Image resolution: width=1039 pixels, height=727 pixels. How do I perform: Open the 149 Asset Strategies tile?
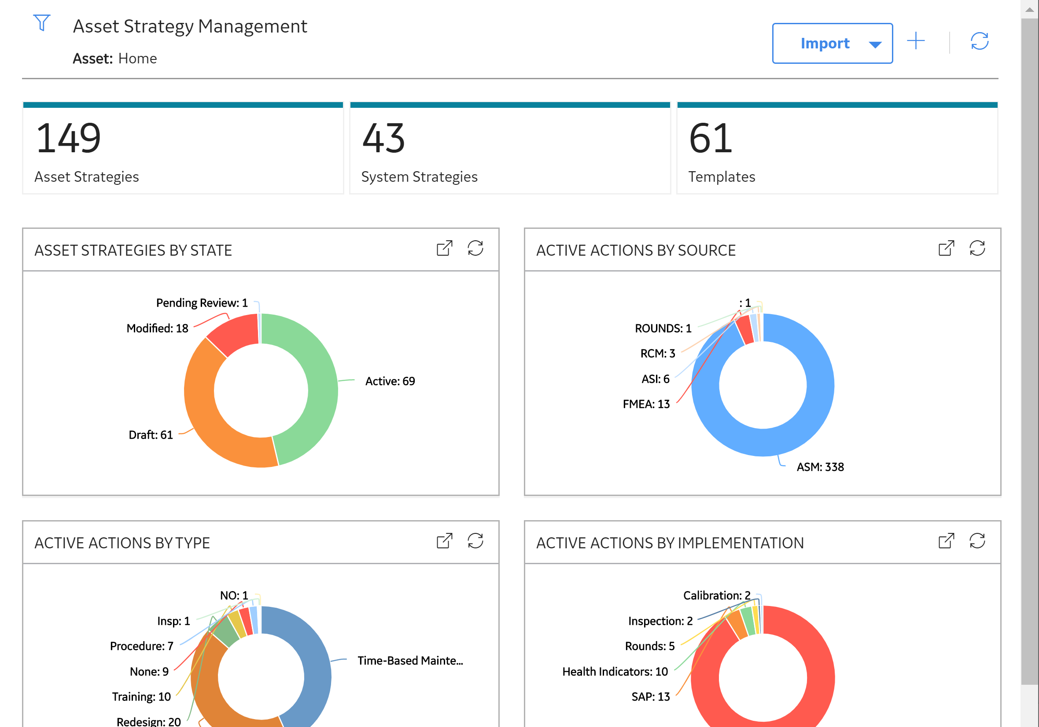183,148
